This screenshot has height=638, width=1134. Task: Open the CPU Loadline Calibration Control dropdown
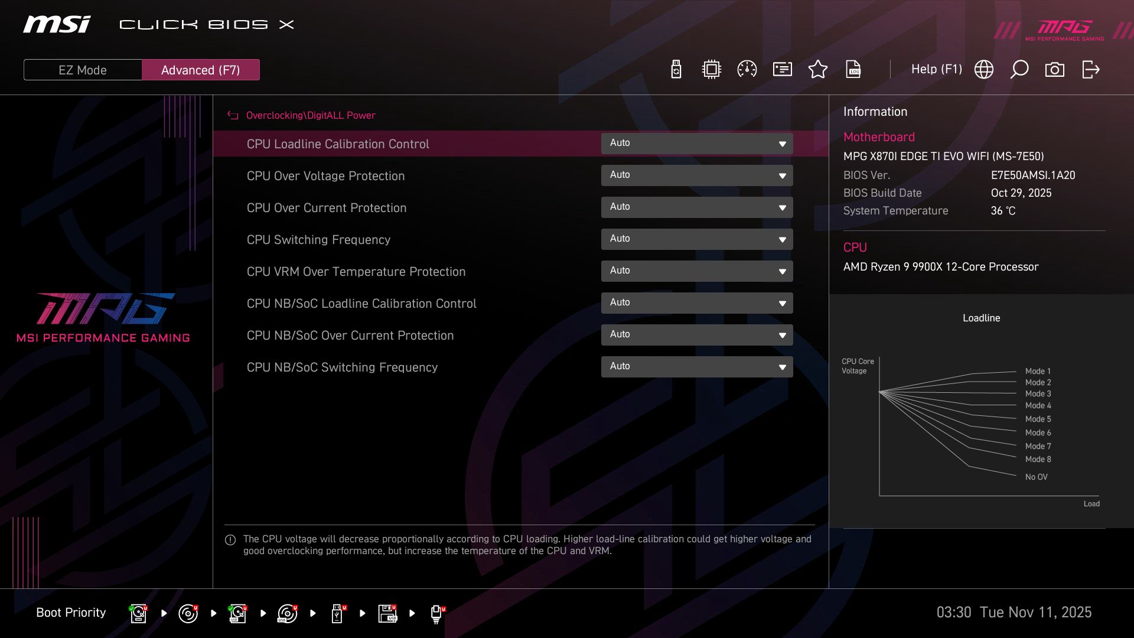coord(697,143)
